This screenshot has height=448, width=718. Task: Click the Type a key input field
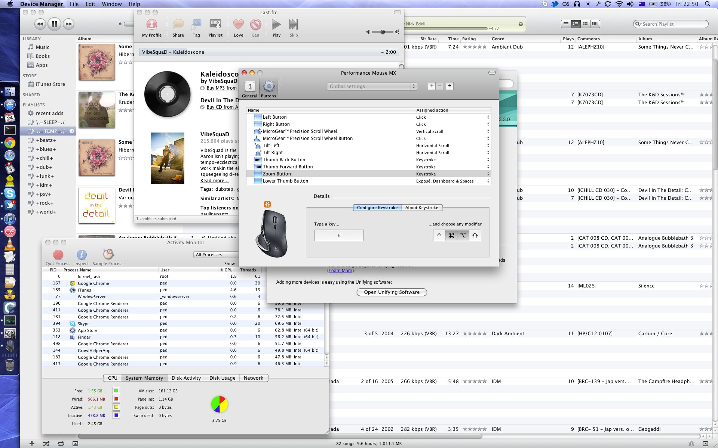coord(339,235)
